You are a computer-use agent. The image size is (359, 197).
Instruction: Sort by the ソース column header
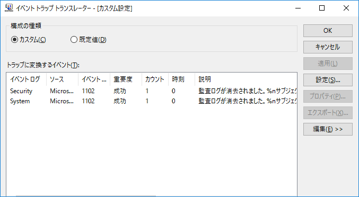(x=62, y=79)
